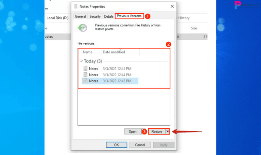Click the Restore button
Screen dimensions: 261x155
coord(157,132)
